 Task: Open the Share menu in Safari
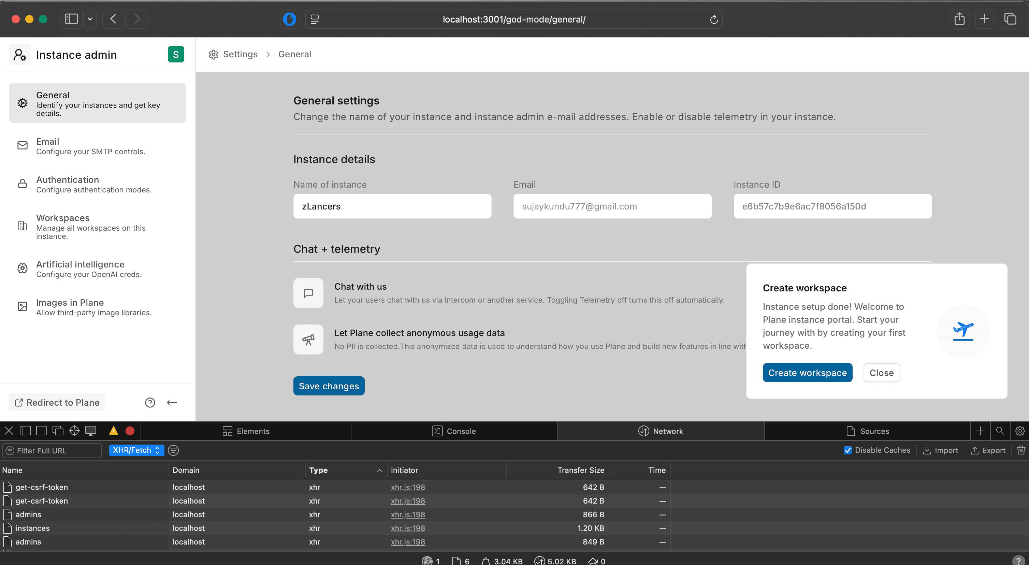(x=959, y=19)
